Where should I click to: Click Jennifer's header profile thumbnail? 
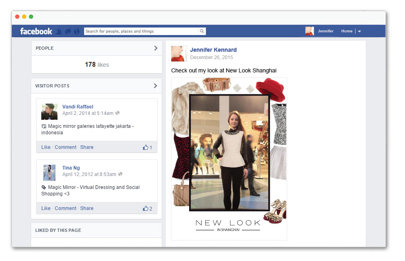point(309,31)
